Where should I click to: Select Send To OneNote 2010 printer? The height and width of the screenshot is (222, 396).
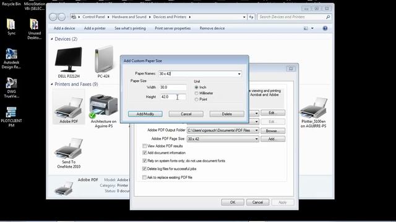pos(69,153)
